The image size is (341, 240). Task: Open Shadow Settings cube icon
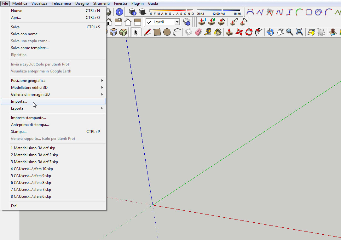click(132, 12)
